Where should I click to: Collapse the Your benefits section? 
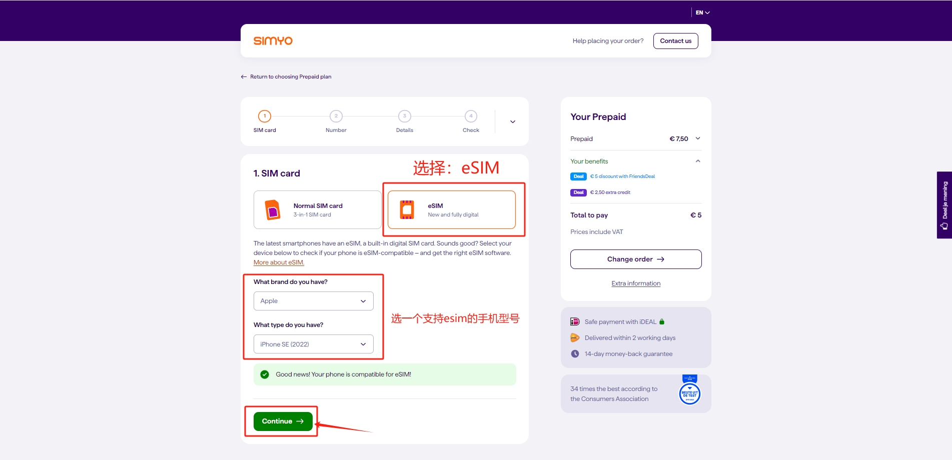pyautogui.click(x=698, y=161)
